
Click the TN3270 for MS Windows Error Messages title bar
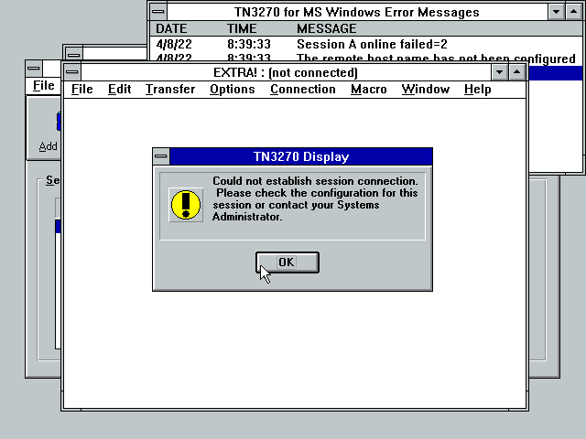[357, 12]
